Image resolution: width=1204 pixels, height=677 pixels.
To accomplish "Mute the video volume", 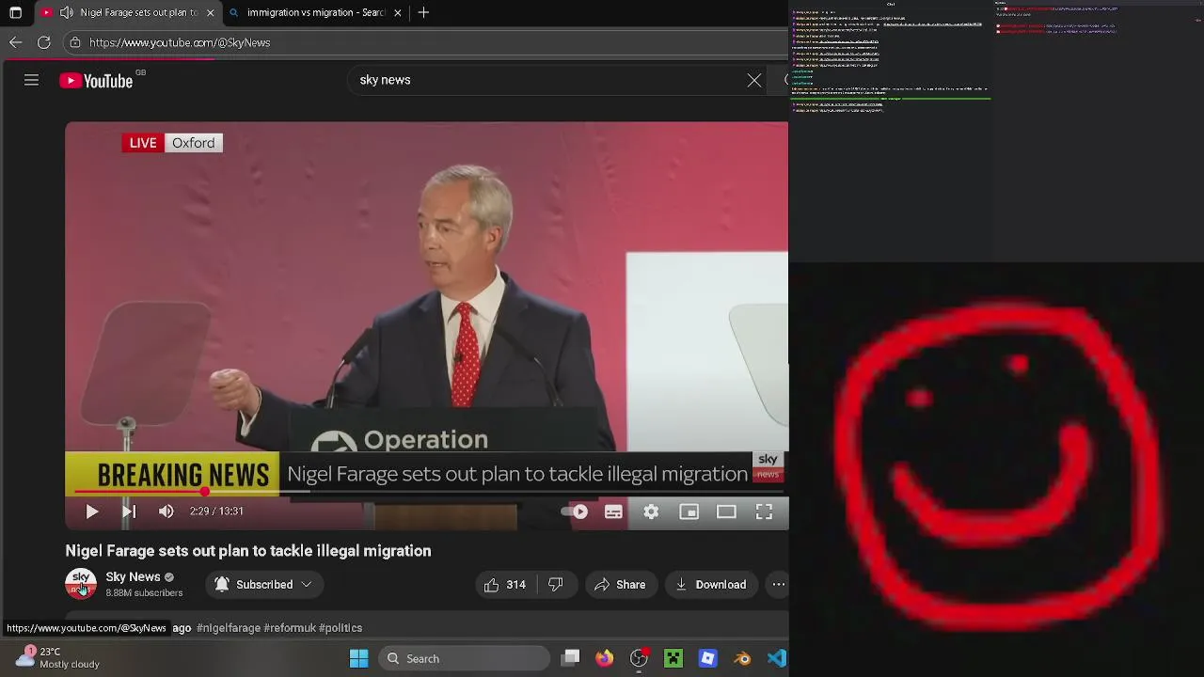I will (x=166, y=512).
